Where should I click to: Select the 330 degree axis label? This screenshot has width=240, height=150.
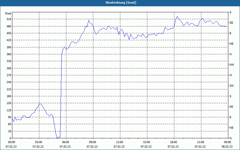[9, 61]
